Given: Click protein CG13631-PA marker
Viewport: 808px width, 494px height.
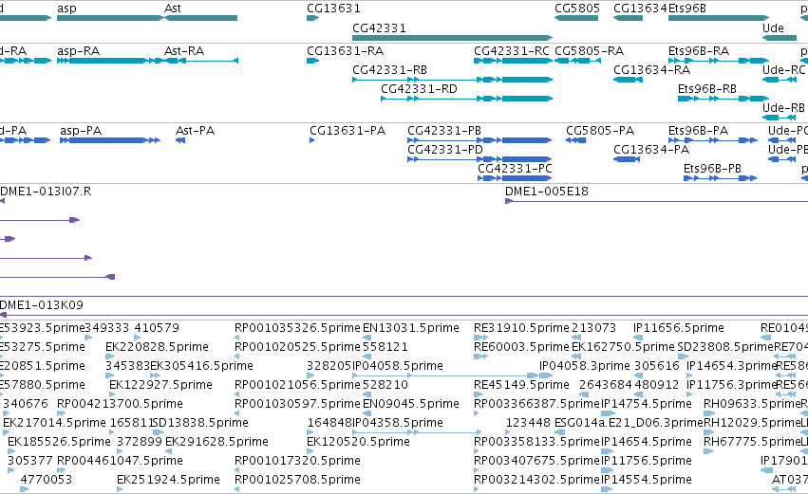Looking at the screenshot, I should (311, 140).
